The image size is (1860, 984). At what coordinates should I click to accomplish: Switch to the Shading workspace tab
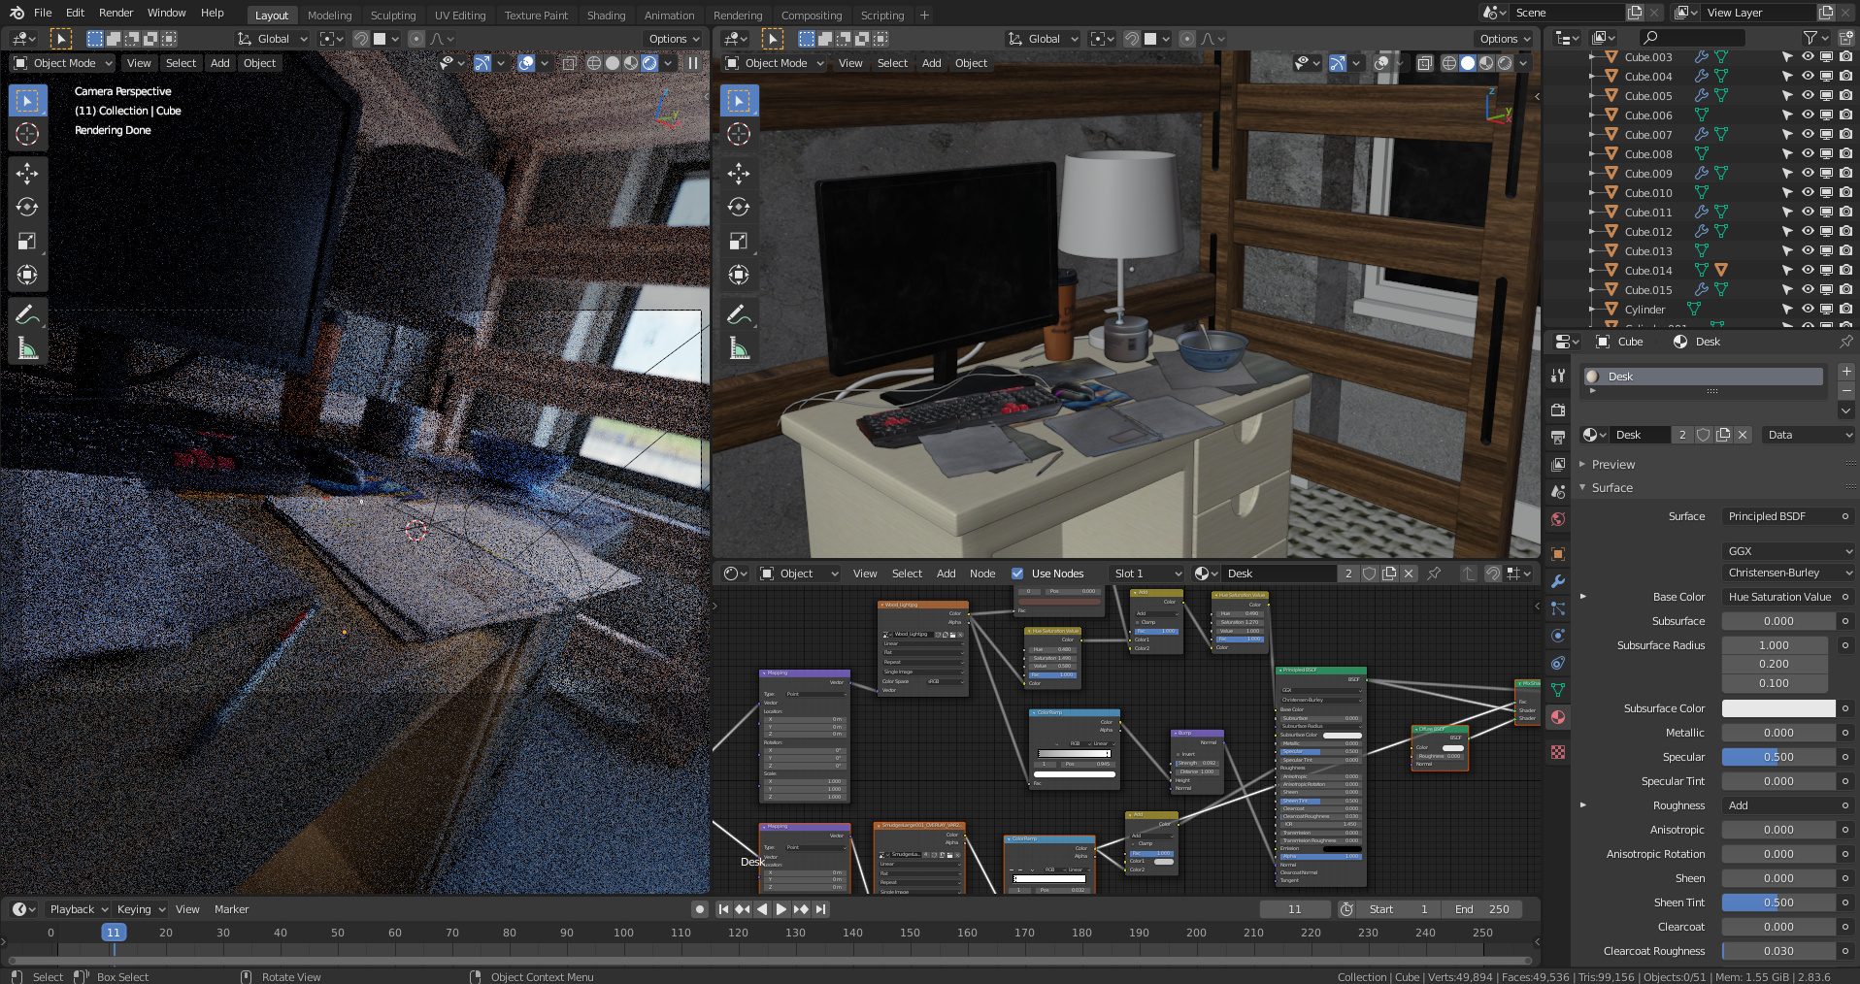[606, 16]
